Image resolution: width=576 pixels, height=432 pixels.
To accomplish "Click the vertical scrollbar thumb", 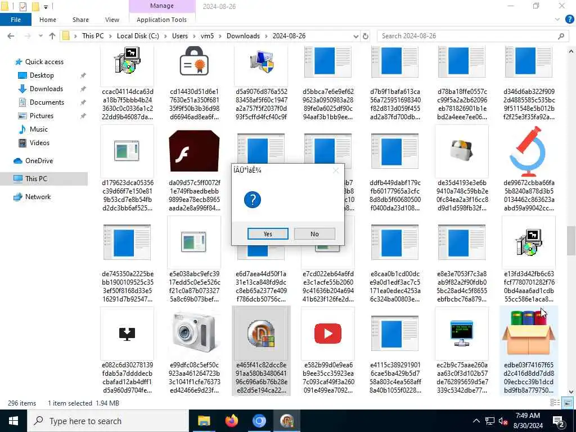I will (x=571, y=241).
